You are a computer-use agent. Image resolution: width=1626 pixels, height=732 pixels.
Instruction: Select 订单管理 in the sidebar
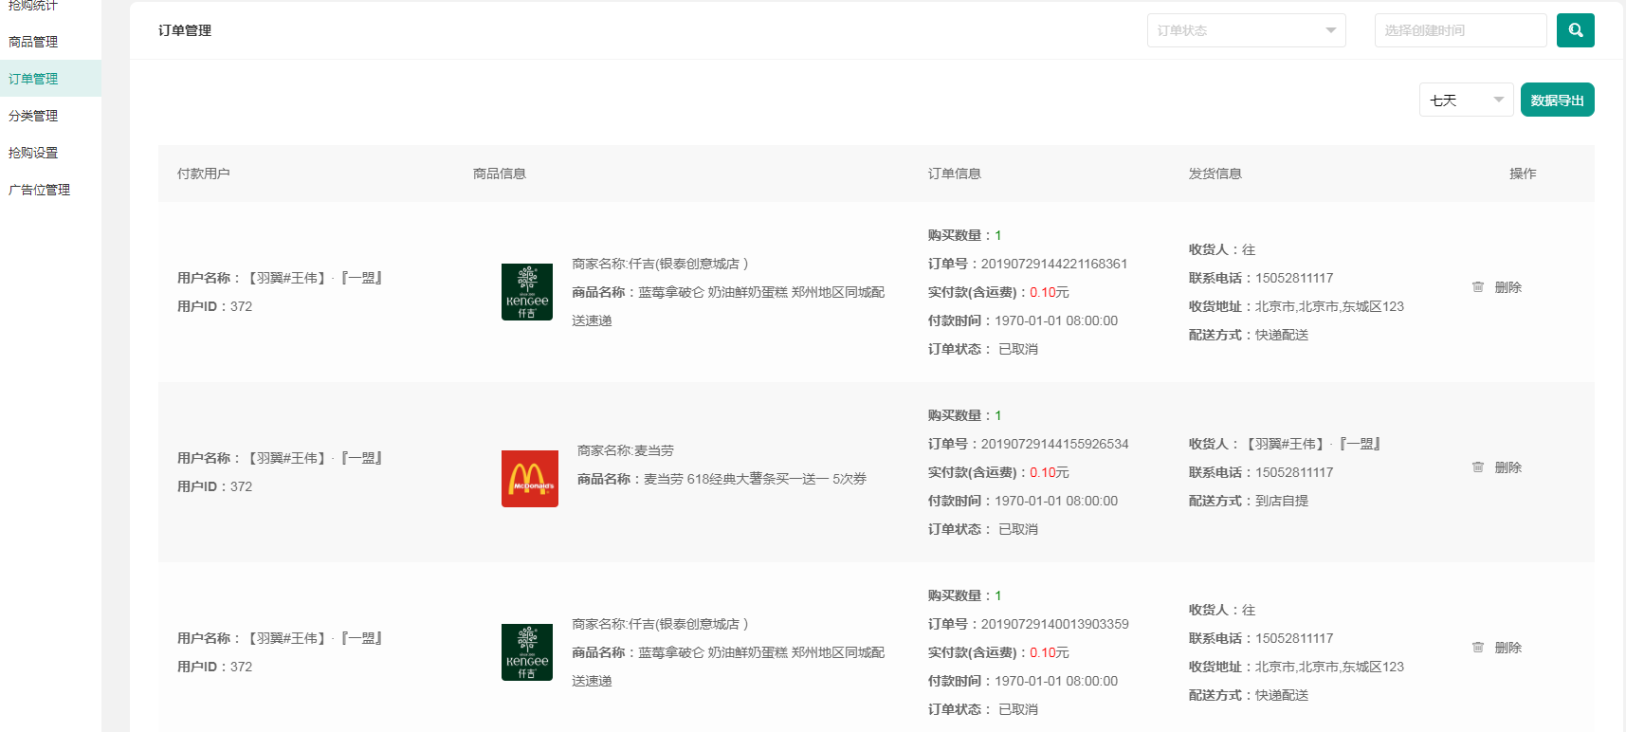click(33, 79)
